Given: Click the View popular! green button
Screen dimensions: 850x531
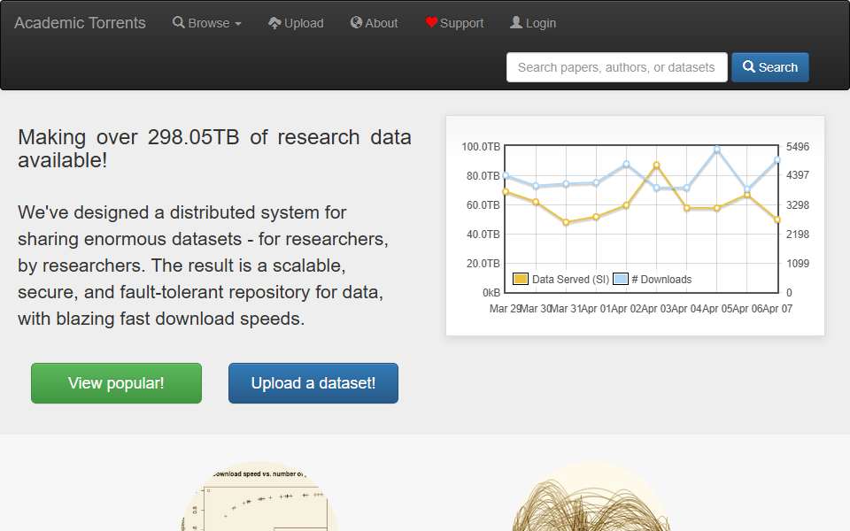Looking at the screenshot, I should click(116, 383).
